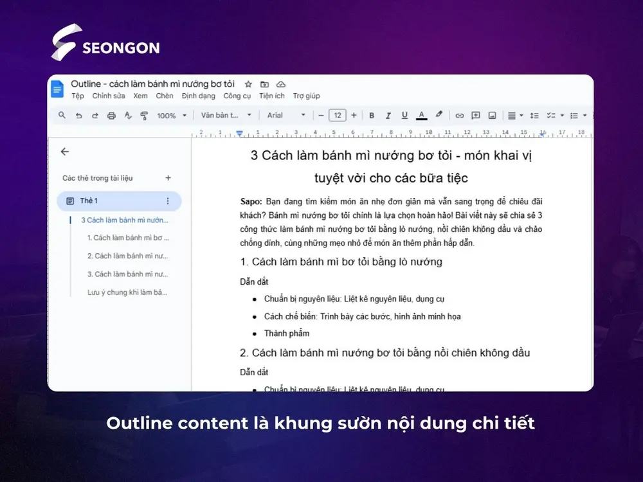643x482 pixels.
Task: Click the tab icon beside Thẻ 1
Action: (x=70, y=201)
